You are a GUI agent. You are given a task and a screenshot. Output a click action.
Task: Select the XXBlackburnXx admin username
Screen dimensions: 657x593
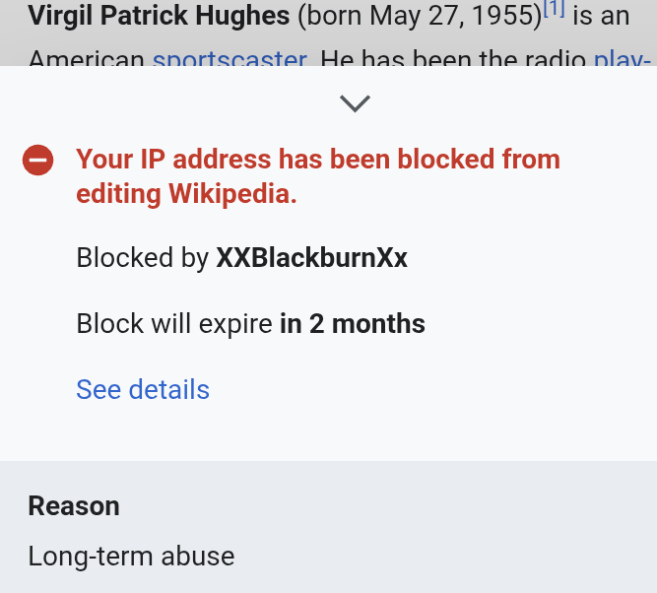click(x=311, y=258)
